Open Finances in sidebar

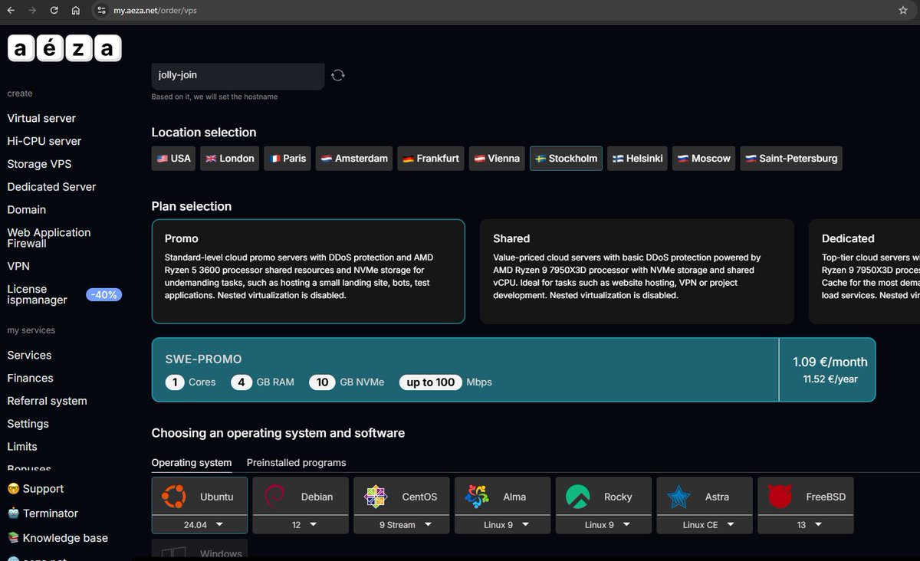(30, 378)
